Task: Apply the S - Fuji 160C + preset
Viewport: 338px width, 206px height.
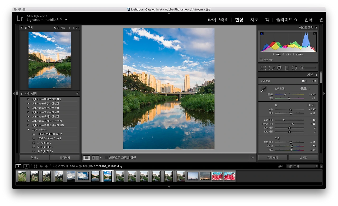Action: pos(45,151)
